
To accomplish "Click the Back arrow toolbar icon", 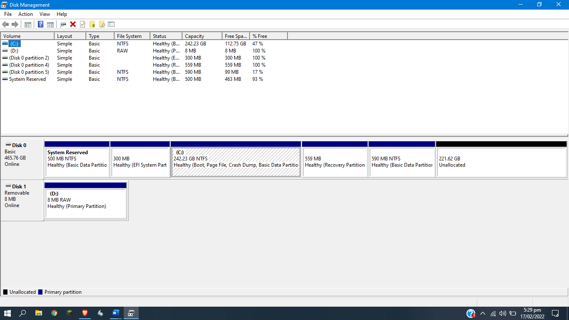I will coord(5,25).
